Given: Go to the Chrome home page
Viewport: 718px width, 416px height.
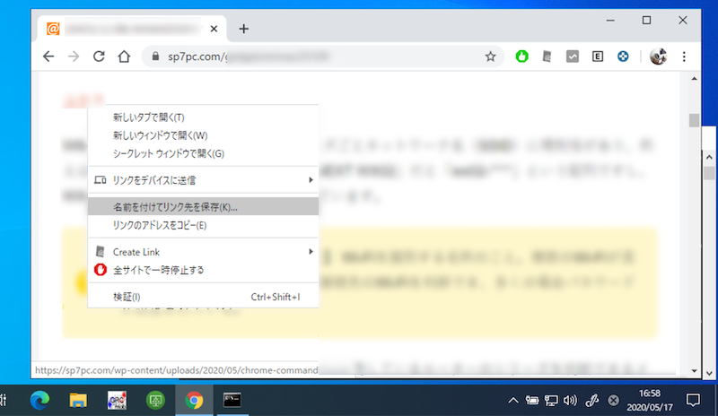Looking at the screenshot, I should coord(125,56).
